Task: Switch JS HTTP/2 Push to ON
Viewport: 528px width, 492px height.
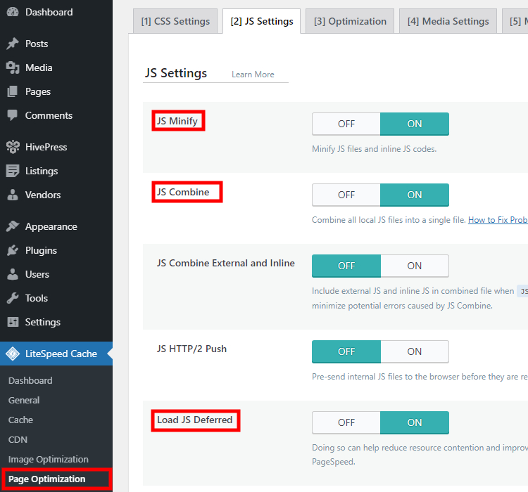Action: 415,351
